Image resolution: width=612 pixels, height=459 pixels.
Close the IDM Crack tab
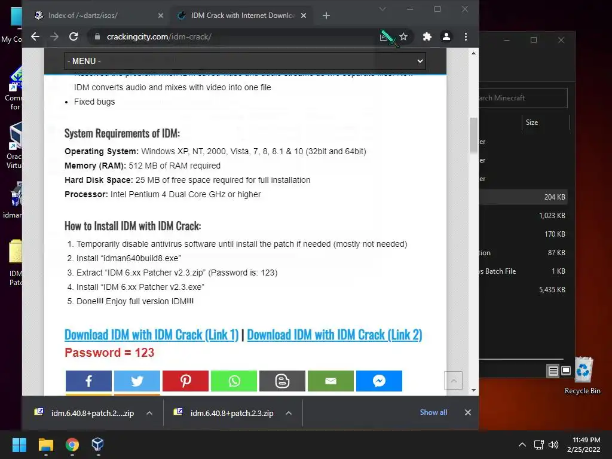[304, 16]
